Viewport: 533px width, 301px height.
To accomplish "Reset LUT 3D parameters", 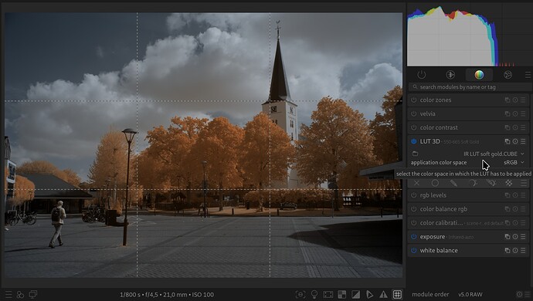I will pyautogui.click(x=515, y=141).
